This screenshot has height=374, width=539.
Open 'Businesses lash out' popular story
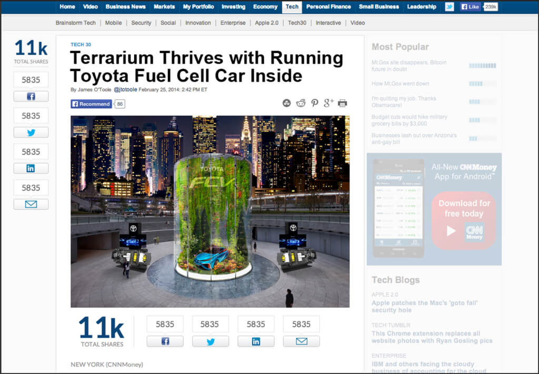pos(414,139)
